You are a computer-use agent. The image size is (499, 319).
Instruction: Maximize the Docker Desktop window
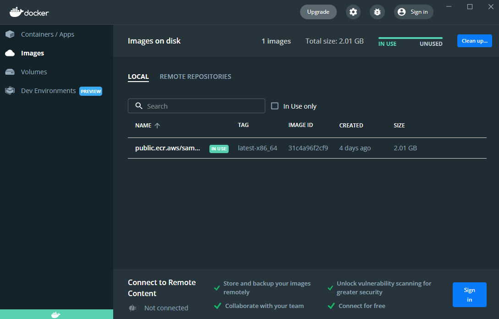click(470, 7)
